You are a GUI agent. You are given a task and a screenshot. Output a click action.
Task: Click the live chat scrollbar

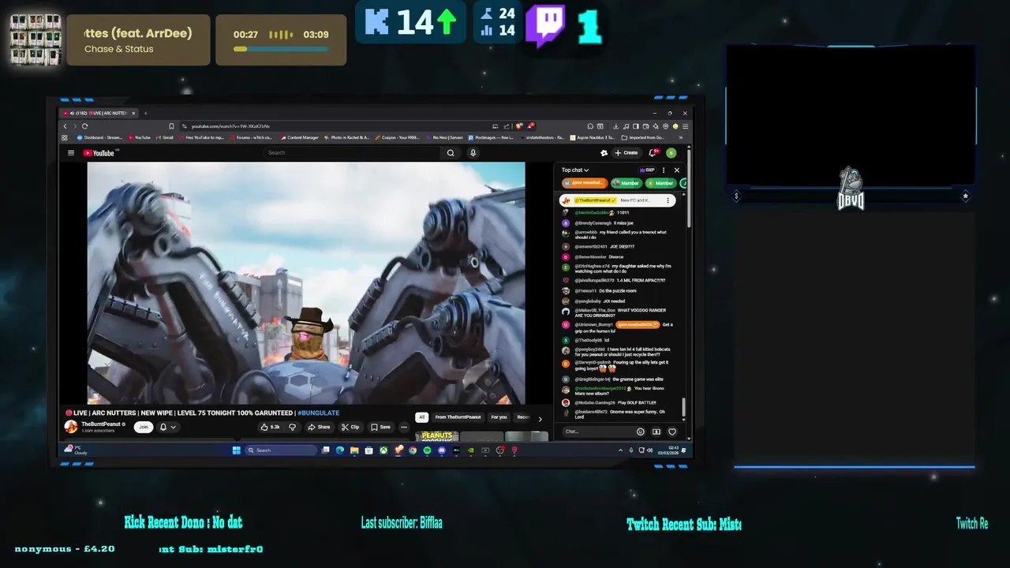click(x=684, y=407)
